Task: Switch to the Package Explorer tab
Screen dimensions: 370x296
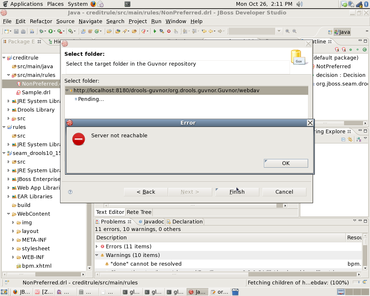Action: coord(21,42)
